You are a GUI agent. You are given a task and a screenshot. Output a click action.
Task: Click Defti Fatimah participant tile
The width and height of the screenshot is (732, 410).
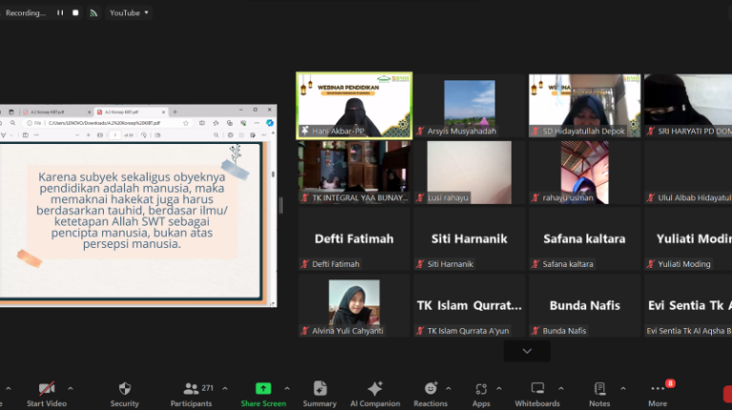355,238
